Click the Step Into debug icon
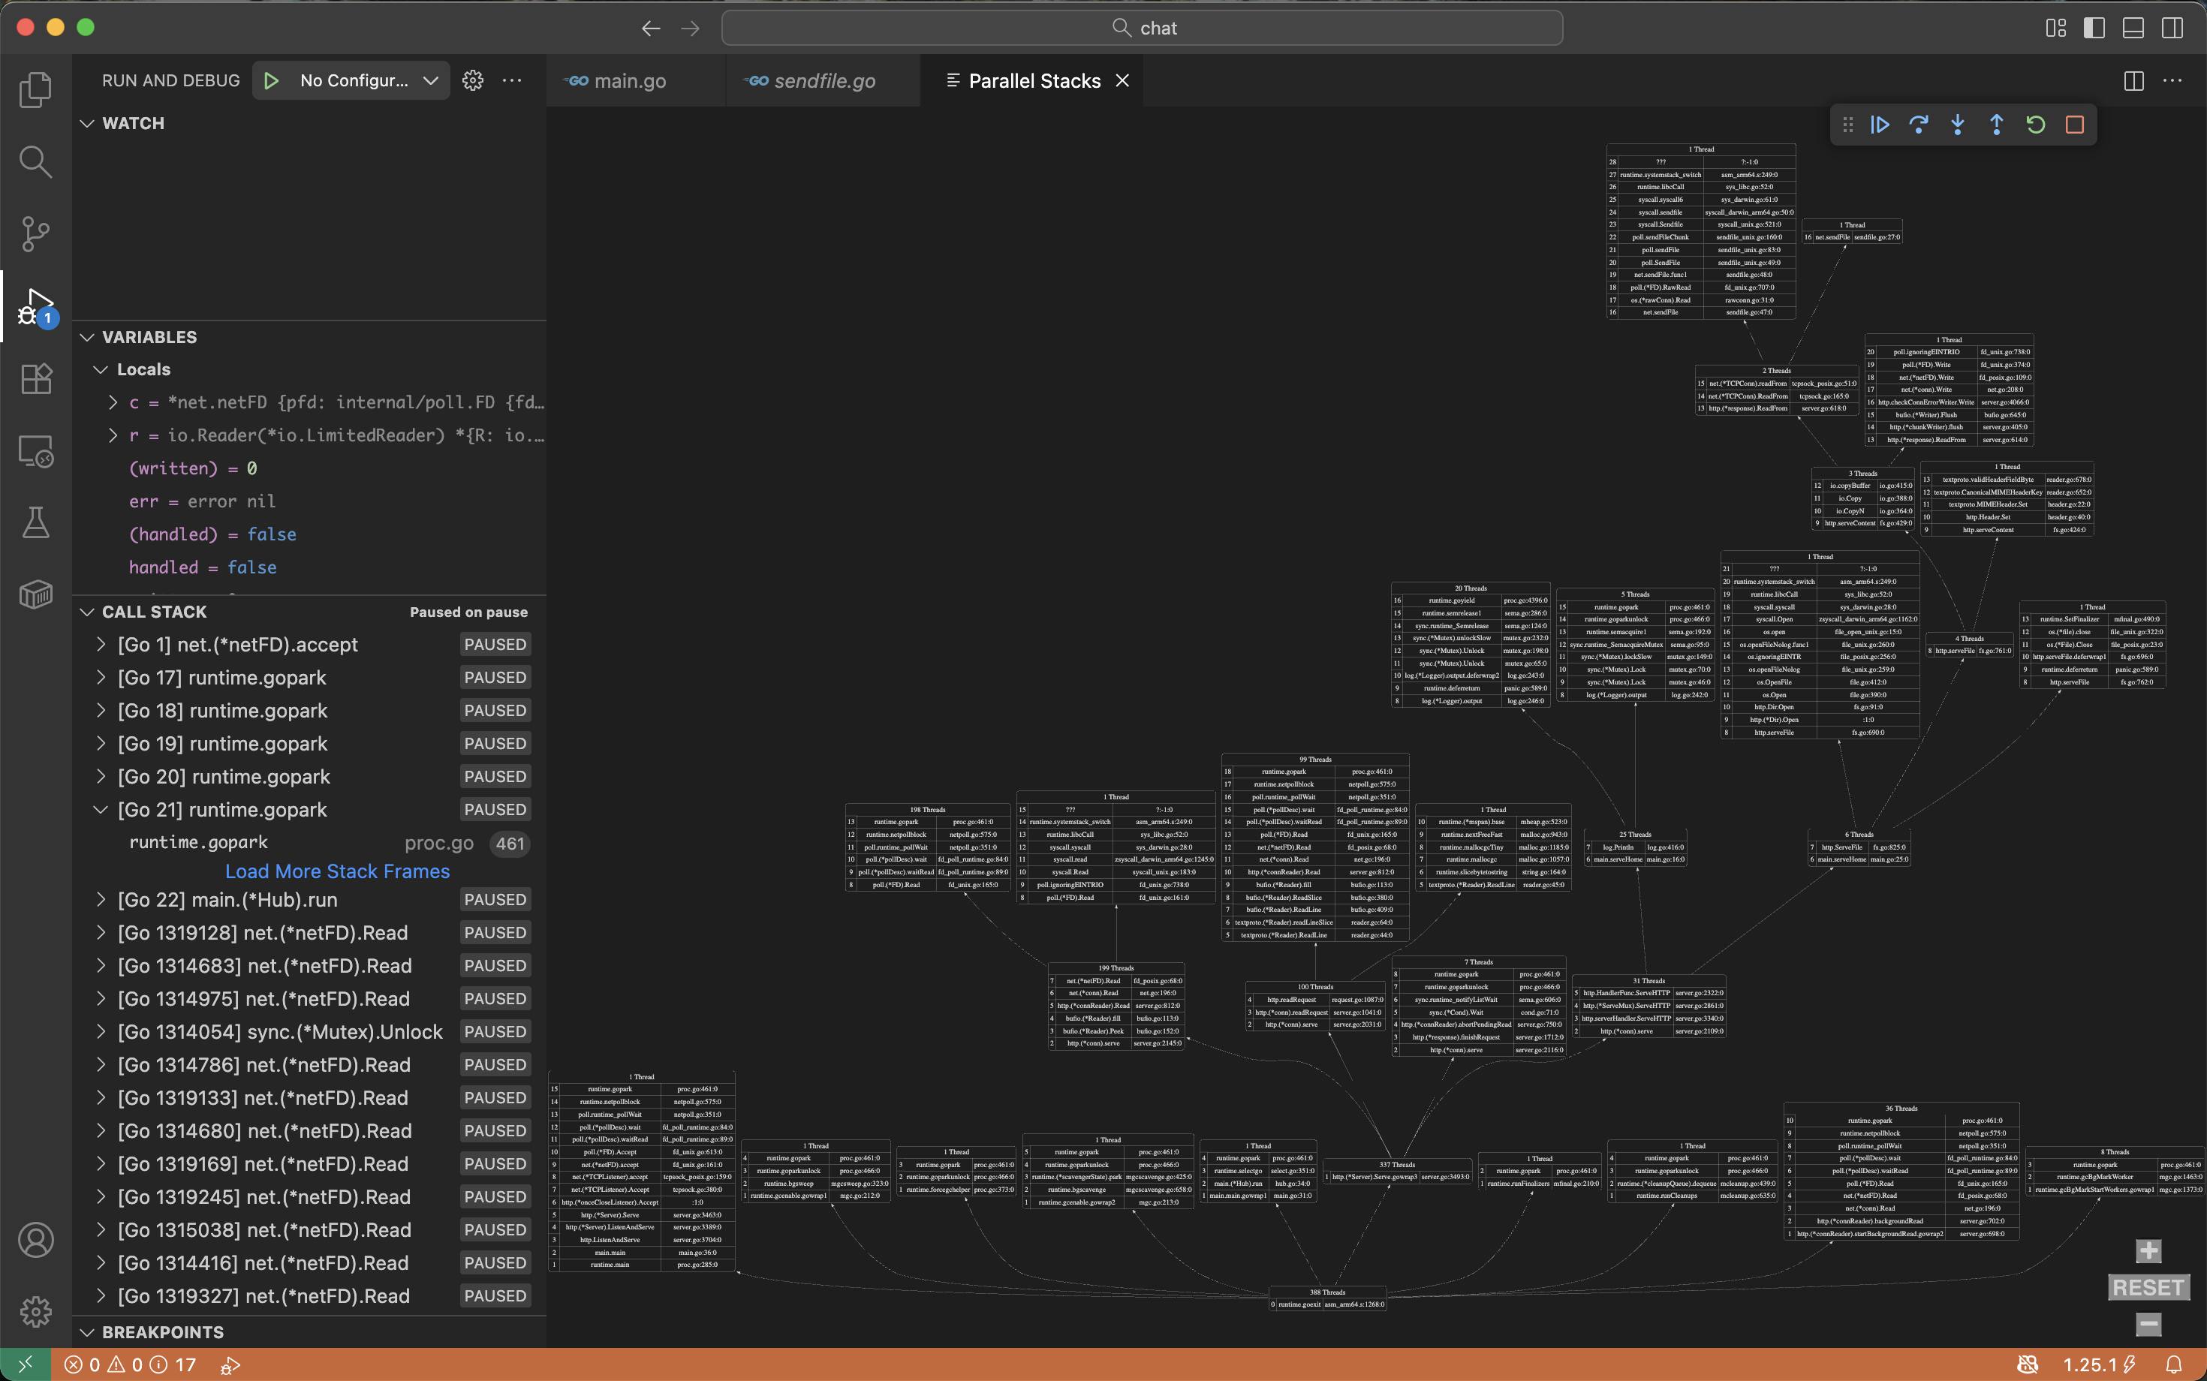 [1958, 125]
